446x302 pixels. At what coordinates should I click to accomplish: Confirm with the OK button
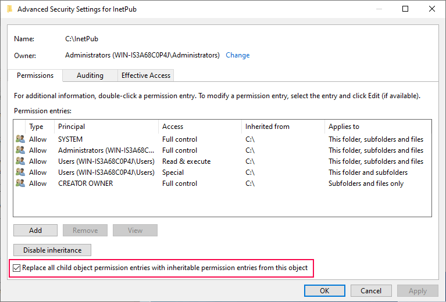(x=324, y=291)
